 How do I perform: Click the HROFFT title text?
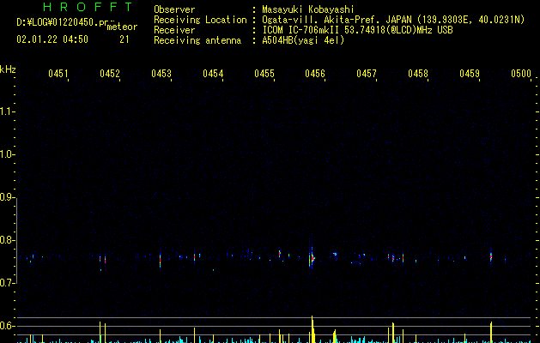pyautogui.click(x=88, y=7)
